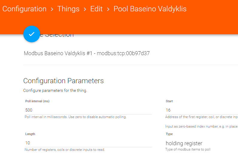The height and width of the screenshot is (164, 238).
Task: Click the 'Configure parameters for the thing' text
Action: tap(55, 90)
